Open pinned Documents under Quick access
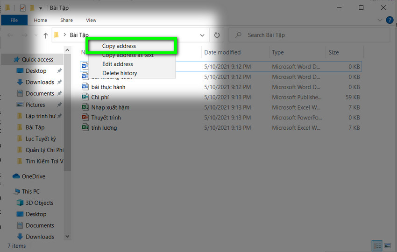 point(40,94)
